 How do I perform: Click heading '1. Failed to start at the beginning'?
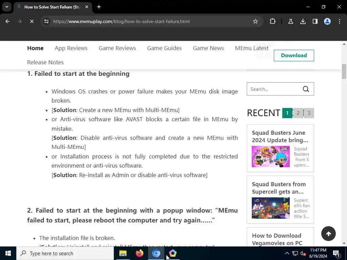click(78, 73)
